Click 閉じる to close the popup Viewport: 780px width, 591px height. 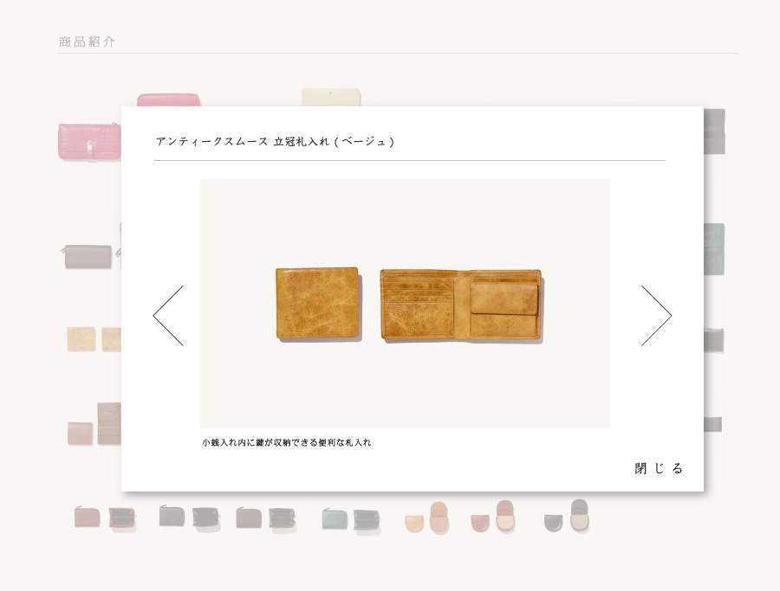659,468
